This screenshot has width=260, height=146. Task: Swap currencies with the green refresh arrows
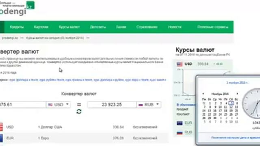tap(79, 112)
